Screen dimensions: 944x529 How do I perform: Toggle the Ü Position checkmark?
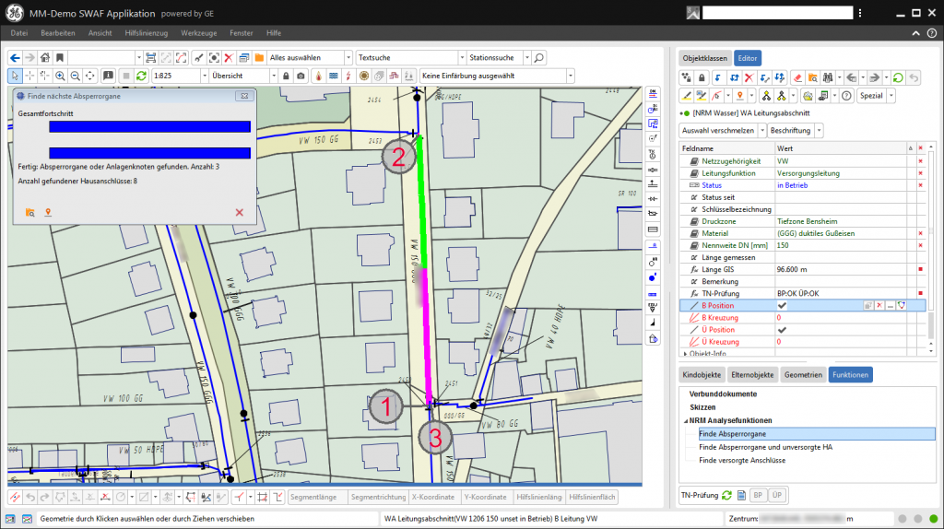[782, 329]
